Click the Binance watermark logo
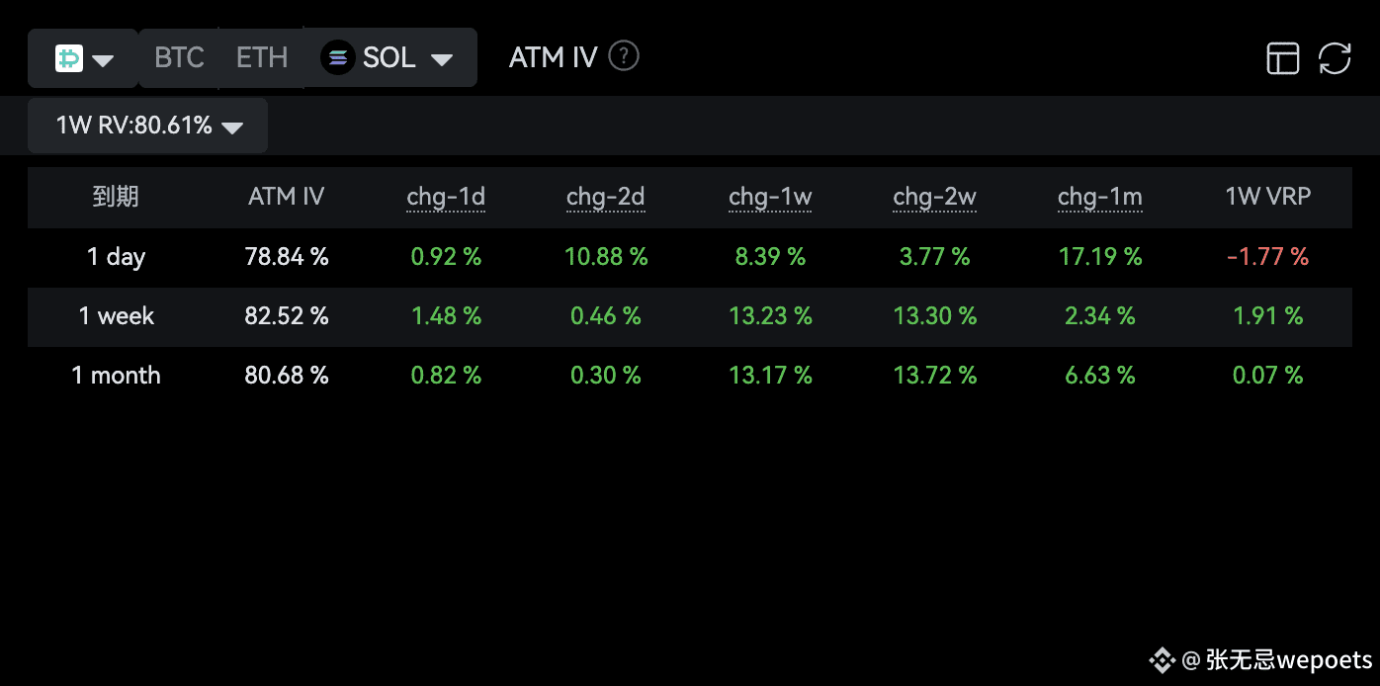This screenshot has width=1380, height=686. (x=1161, y=660)
